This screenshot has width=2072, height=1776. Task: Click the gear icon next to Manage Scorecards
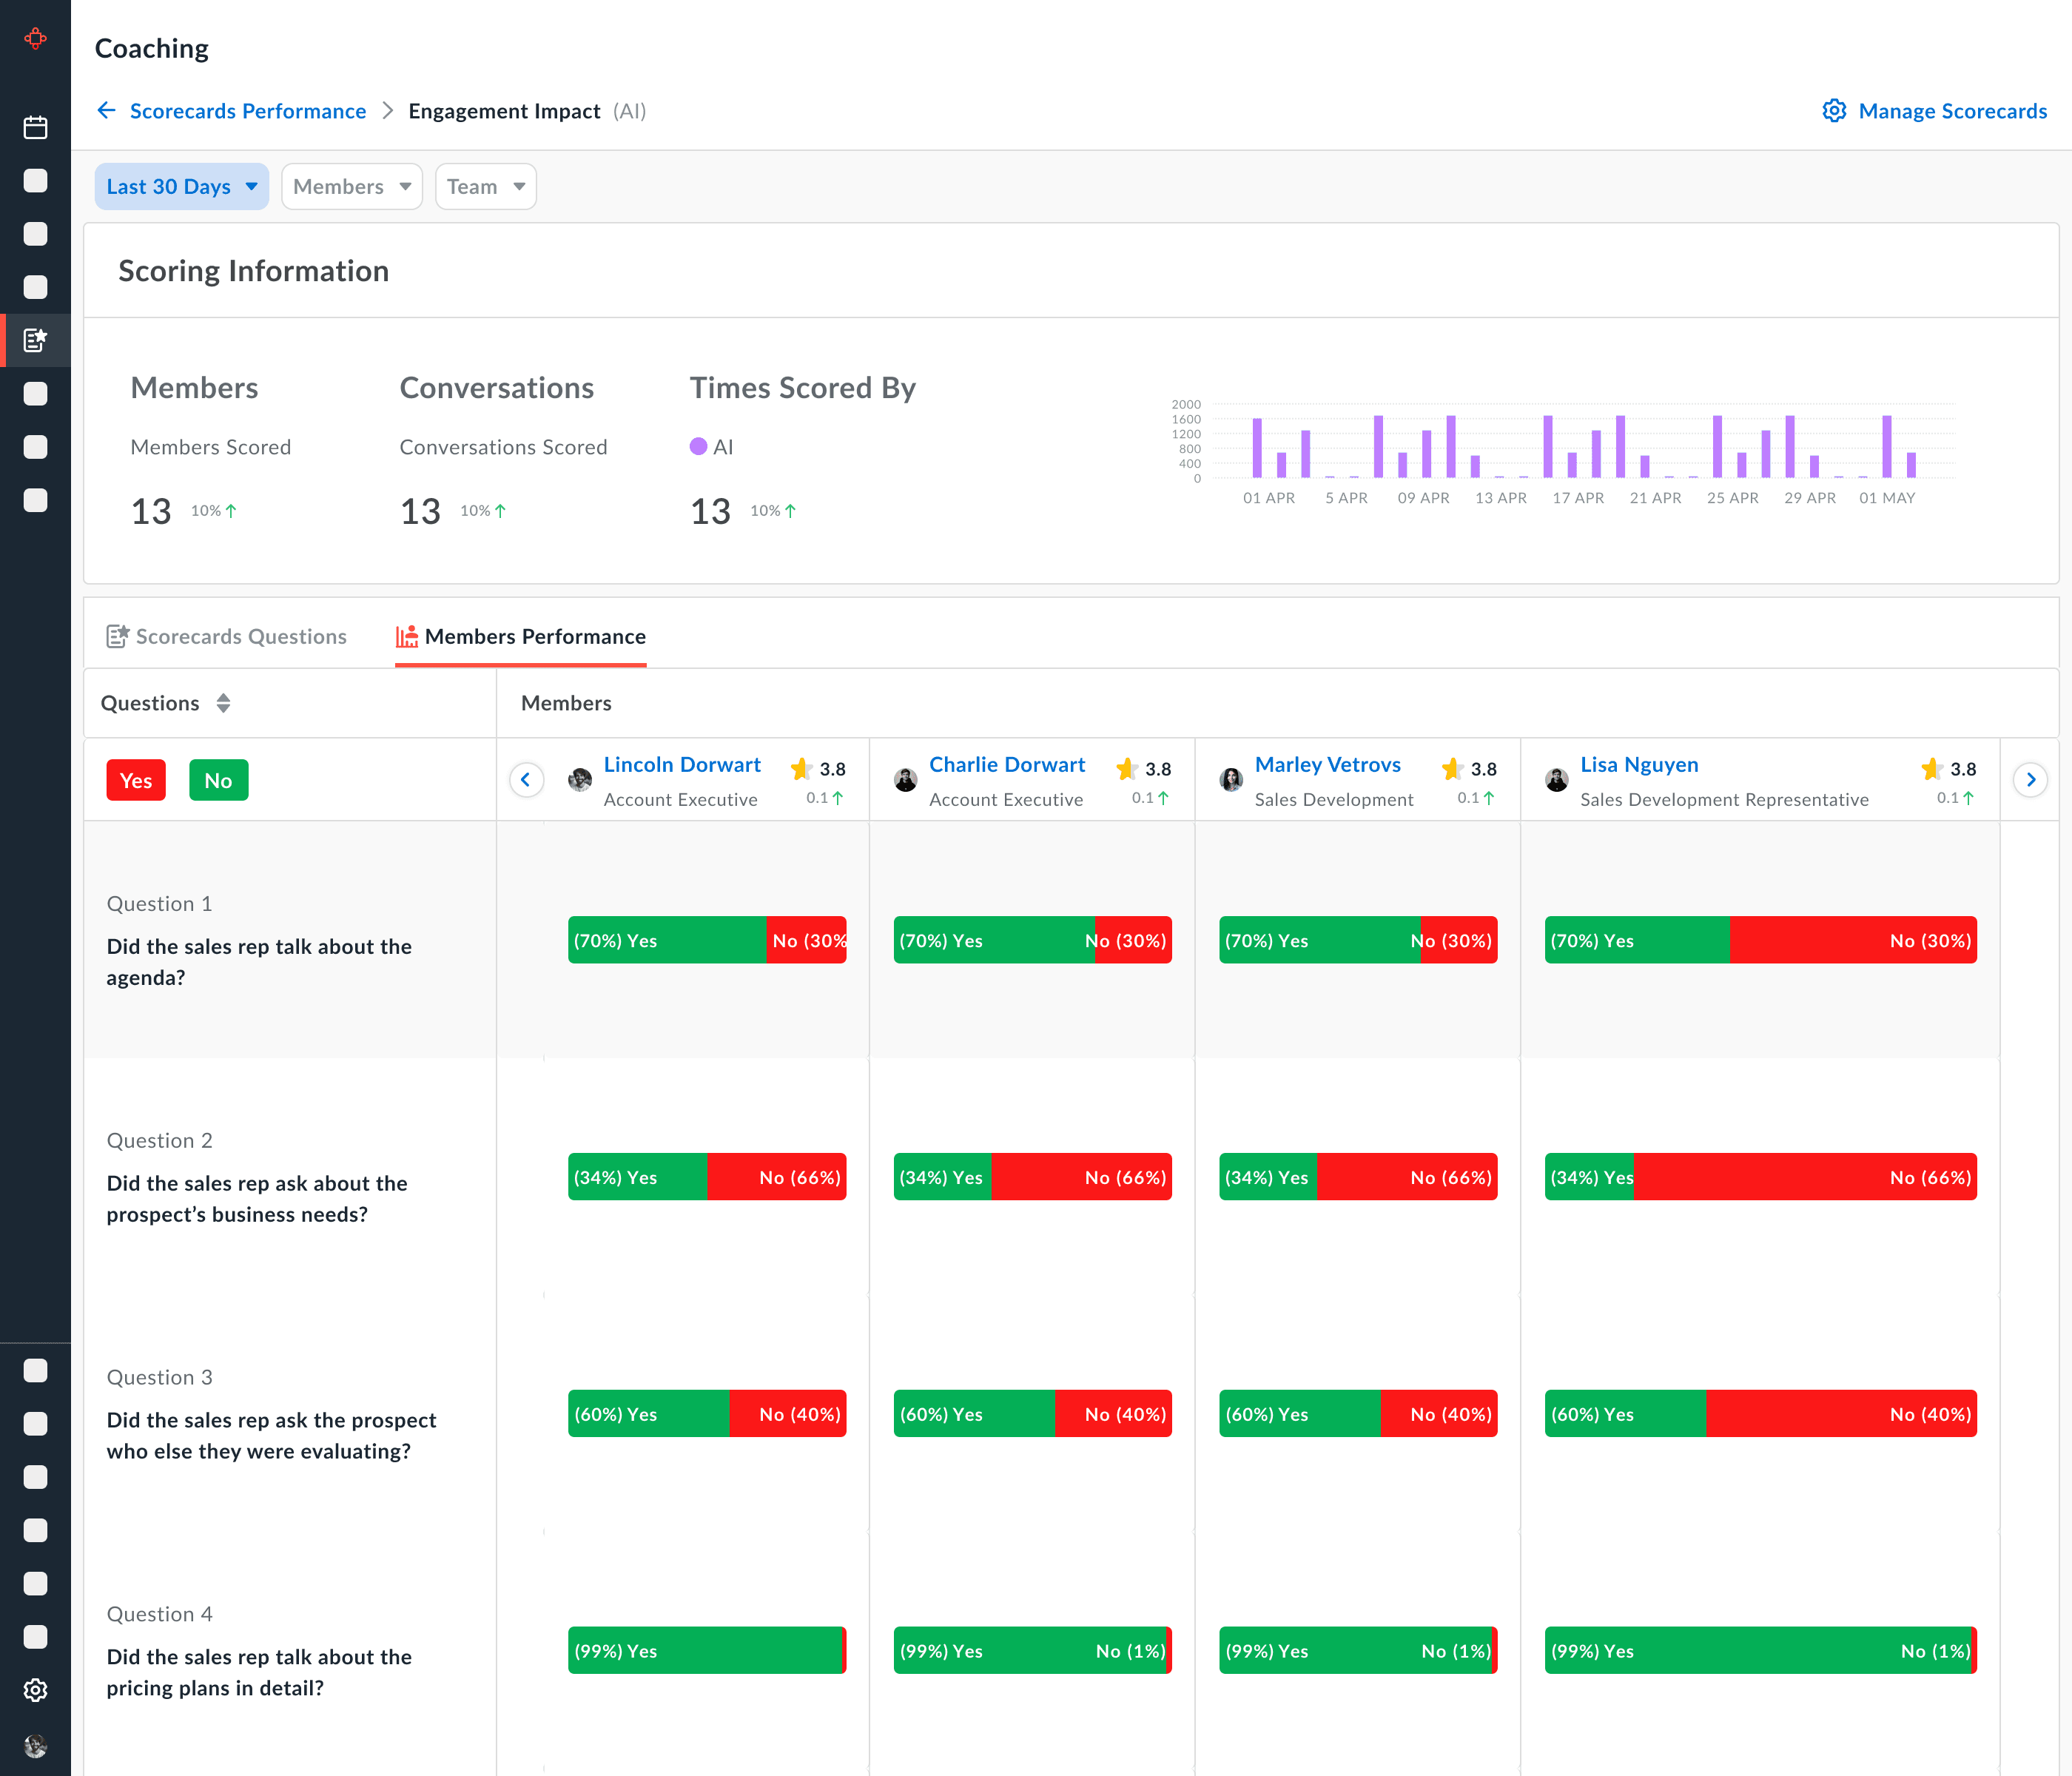[x=1833, y=111]
